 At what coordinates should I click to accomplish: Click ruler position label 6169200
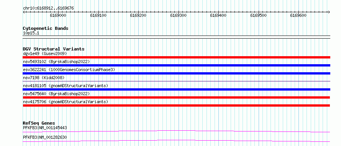pos(138,15)
